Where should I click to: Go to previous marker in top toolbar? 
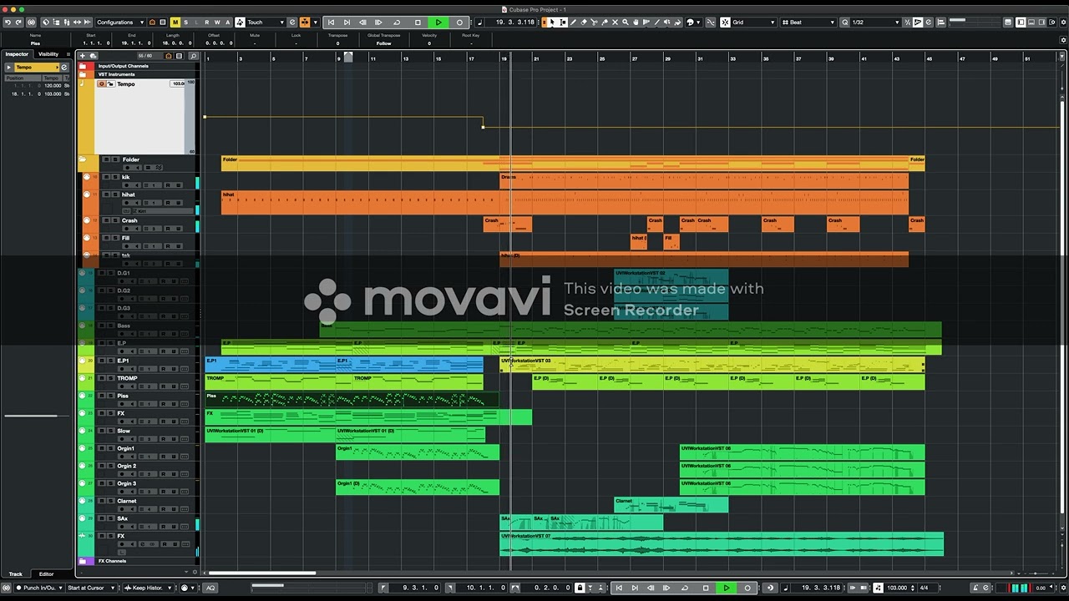coord(331,23)
